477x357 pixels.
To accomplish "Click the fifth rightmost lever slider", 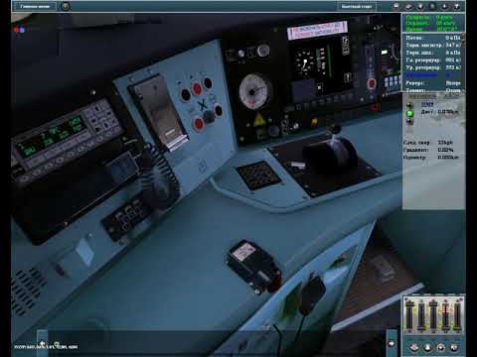I will click(x=457, y=315).
